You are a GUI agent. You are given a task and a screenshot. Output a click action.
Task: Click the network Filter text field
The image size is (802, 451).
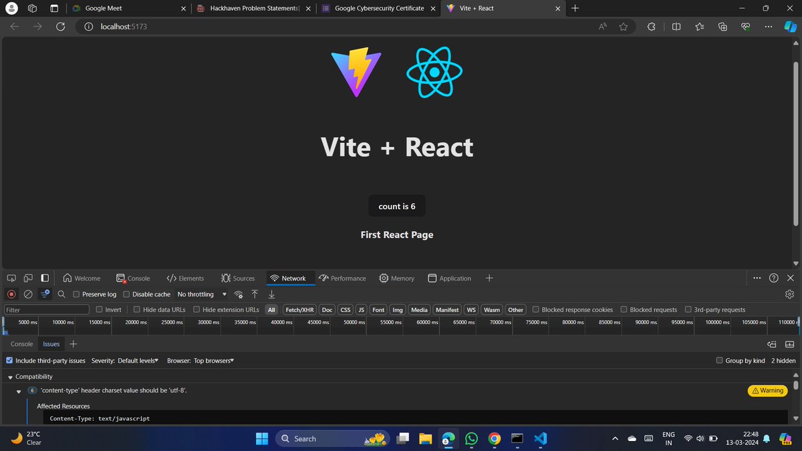(x=47, y=309)
